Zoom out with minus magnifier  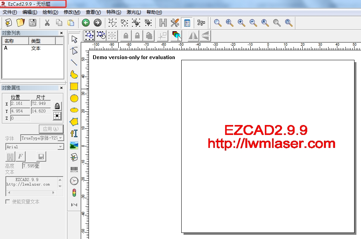pos(253,22)
